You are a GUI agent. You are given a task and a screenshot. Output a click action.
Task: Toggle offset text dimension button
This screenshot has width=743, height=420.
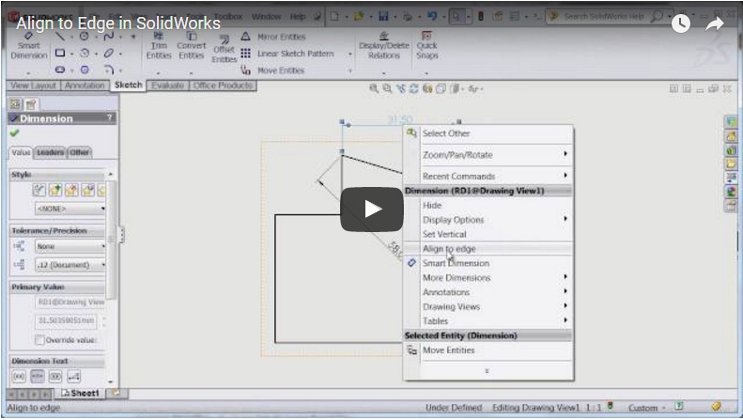tap(74, 377)
